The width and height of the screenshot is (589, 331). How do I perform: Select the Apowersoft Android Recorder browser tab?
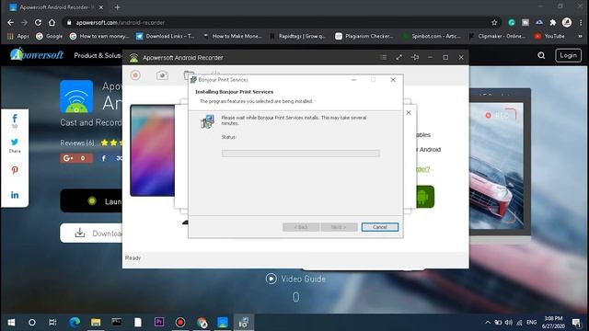pos(56,7)
